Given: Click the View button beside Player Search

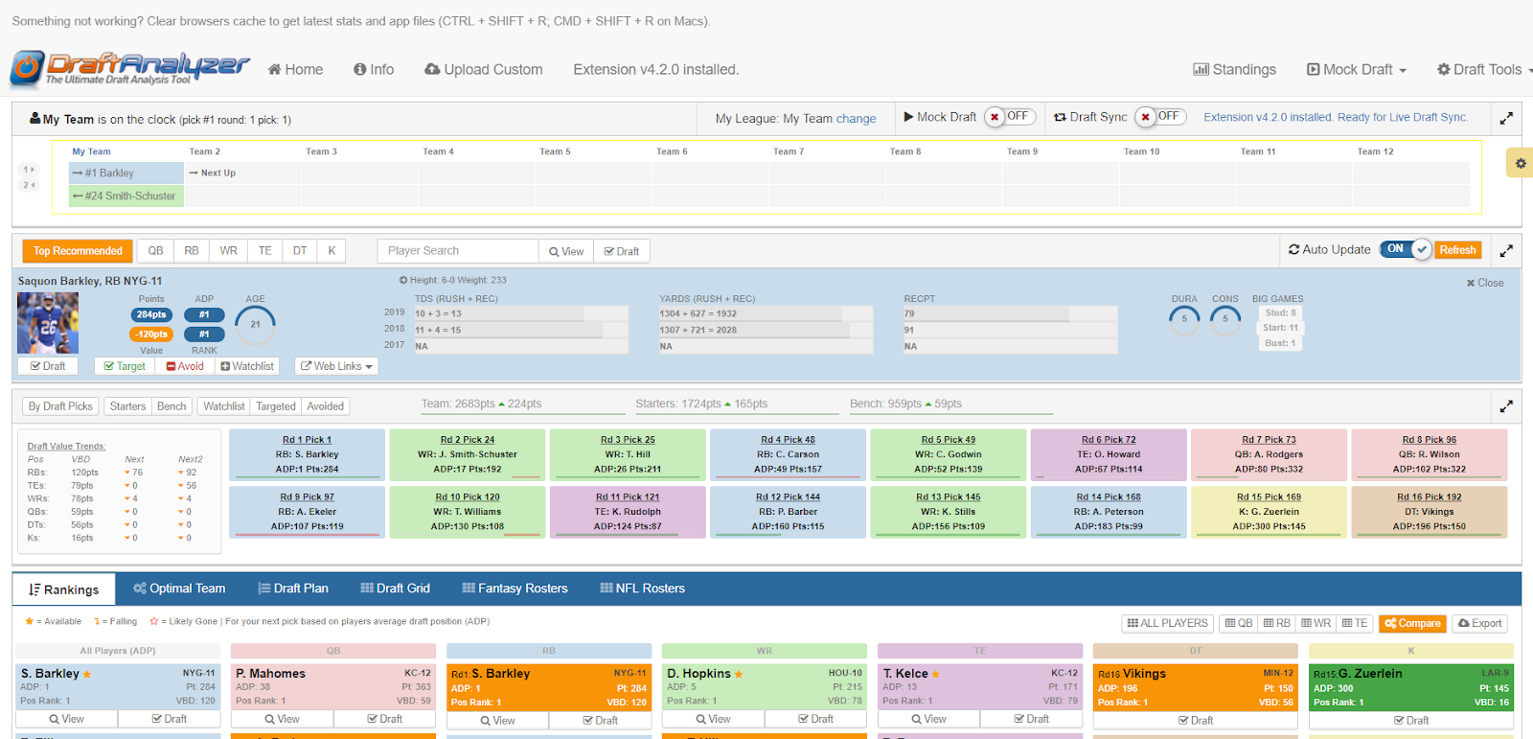Looking at the screenshot, I should (566, 251).
